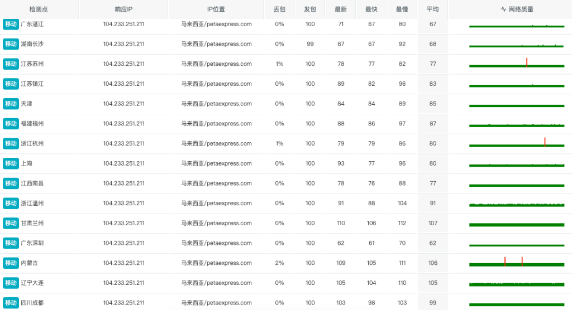Click the 最慢 column header
Viewport: 572px width, 310px height.
tap(402, 9)
